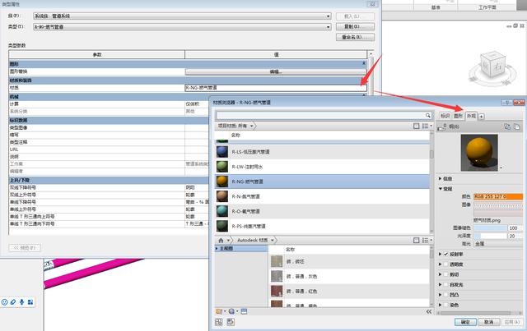Open the material library folder icon at bottom left
This screenshot has height=331, width=527.
(220, 312)
